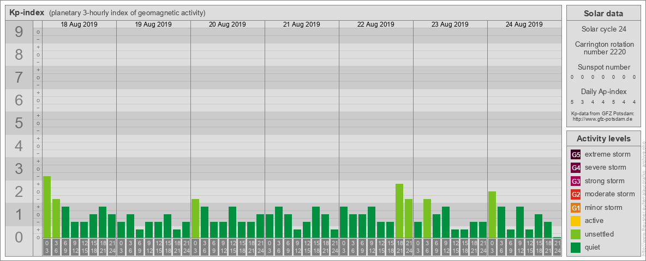Image resolution: width=646 pixels, height=261 pixels.
Task: Click the light green bar on 23 Aug
Action: [427, 219]
